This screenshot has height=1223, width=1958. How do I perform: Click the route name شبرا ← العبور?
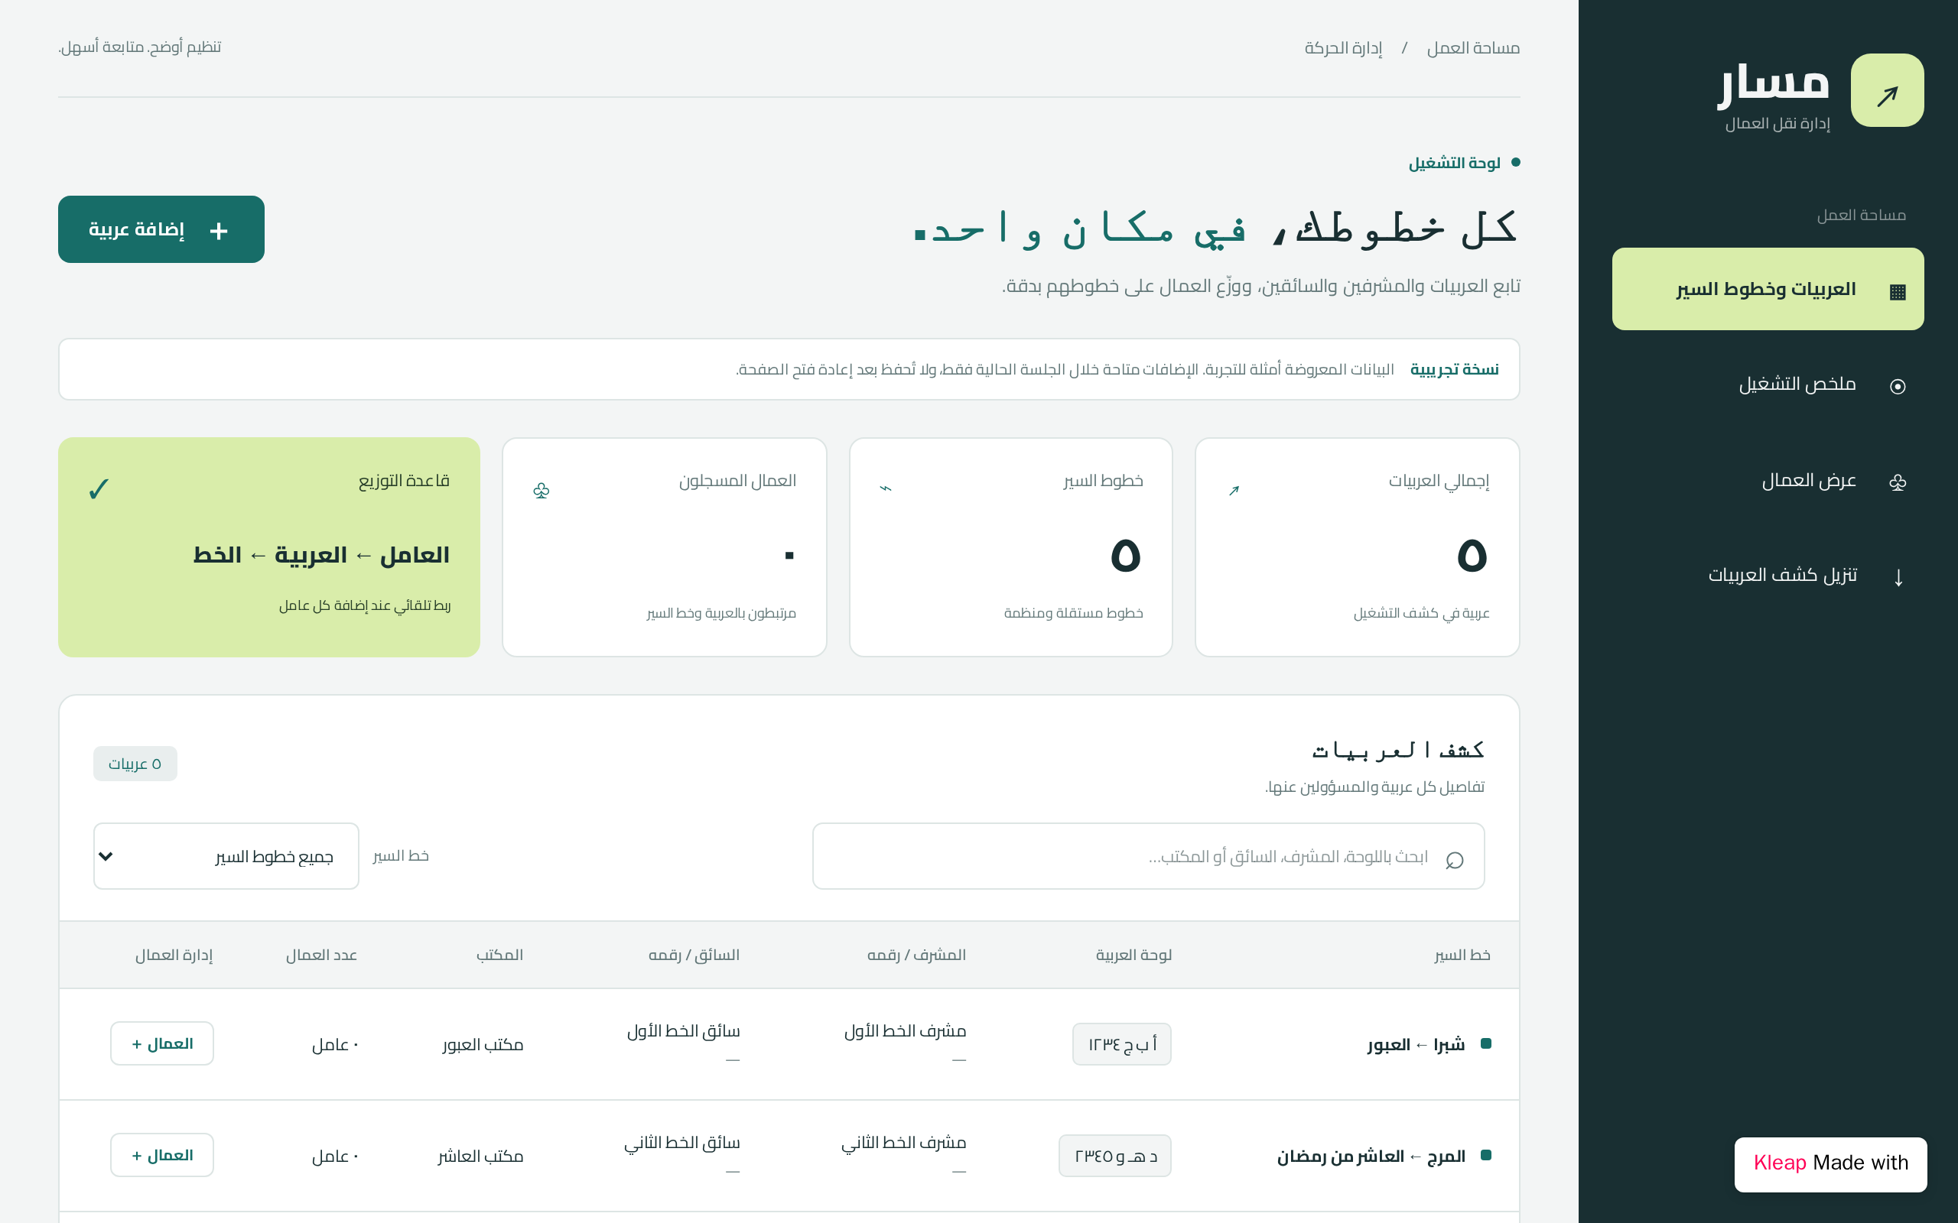(1416, 1044)
